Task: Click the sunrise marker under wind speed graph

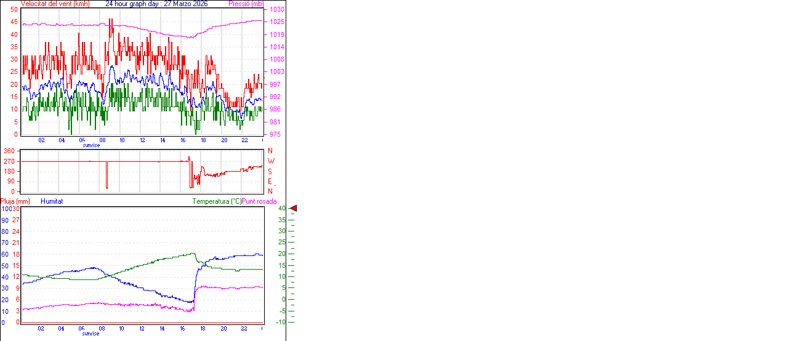Action: tap(91, 145)
